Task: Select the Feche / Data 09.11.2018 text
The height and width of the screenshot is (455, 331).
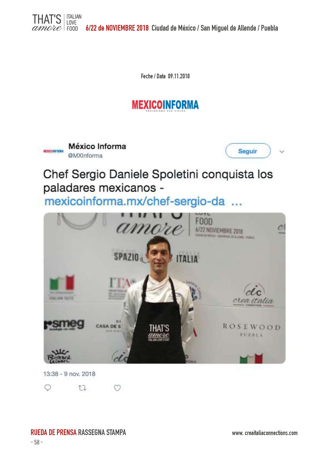Action: (165, 76)
